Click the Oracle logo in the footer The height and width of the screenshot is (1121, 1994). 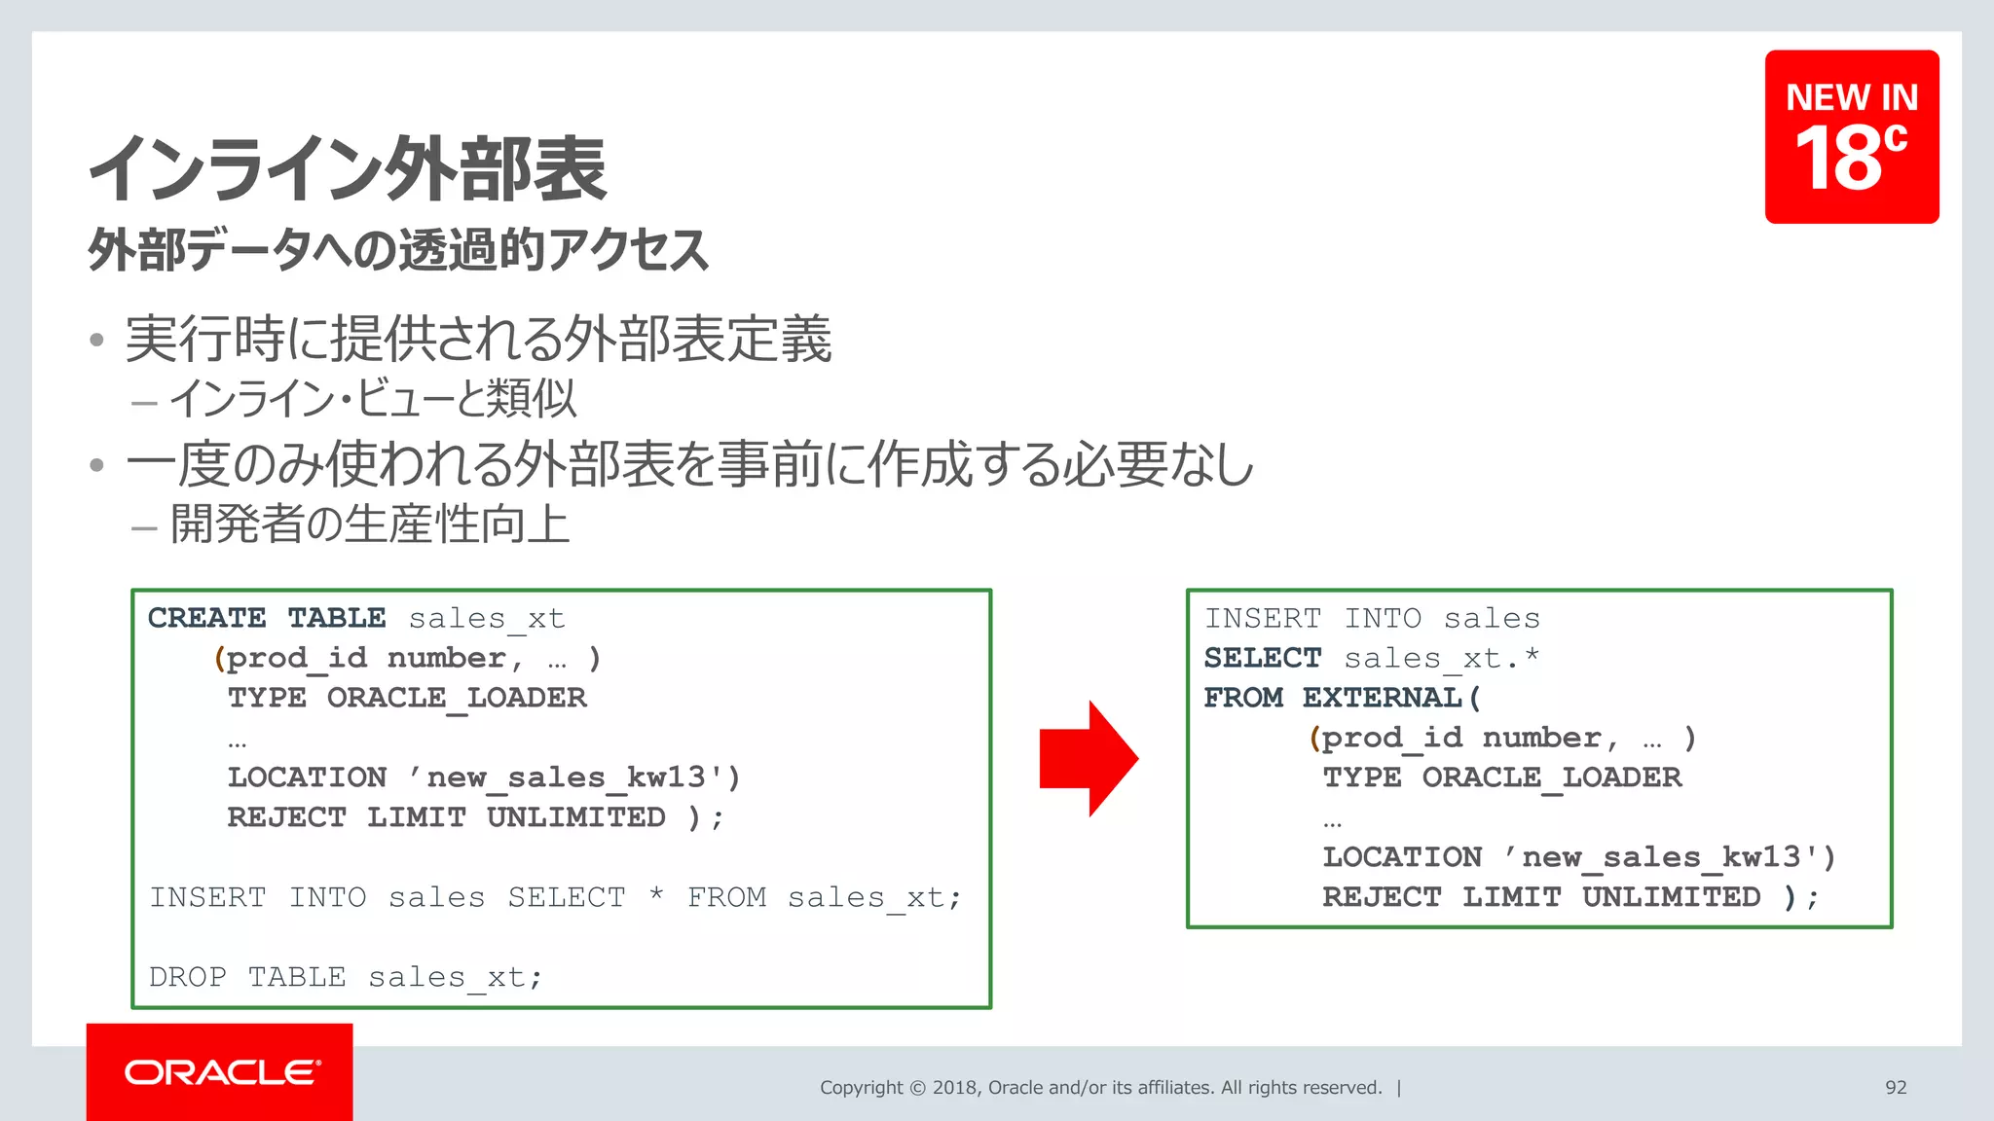click(x=220, y=1071)
